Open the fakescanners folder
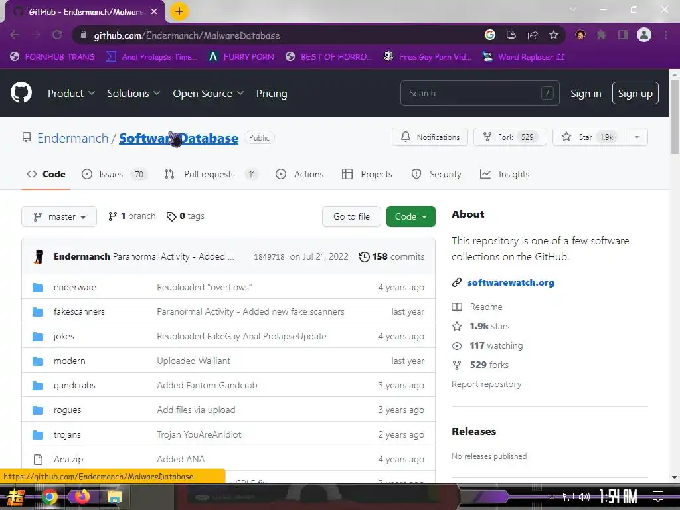680x510 pixels. [x=79, y=311]
